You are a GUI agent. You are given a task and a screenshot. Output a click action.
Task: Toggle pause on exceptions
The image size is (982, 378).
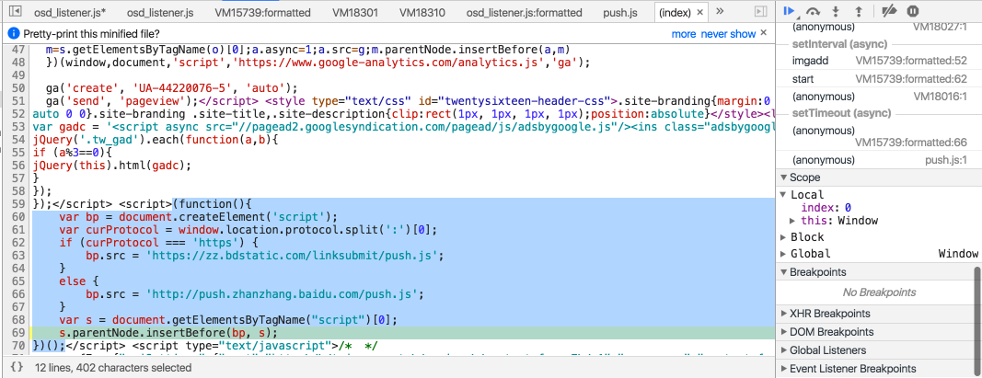(913, 11)
